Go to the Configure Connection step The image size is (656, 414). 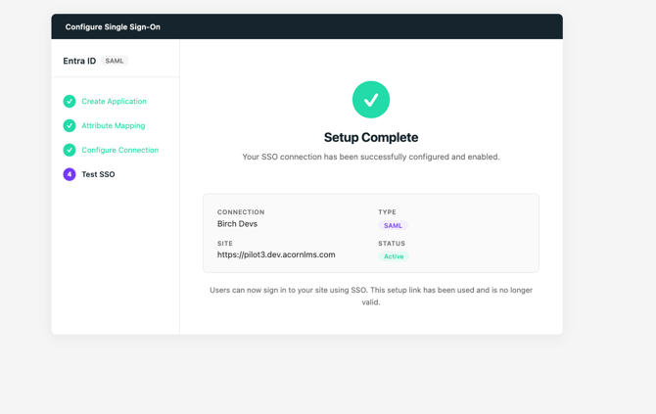(x=120, y=150)
